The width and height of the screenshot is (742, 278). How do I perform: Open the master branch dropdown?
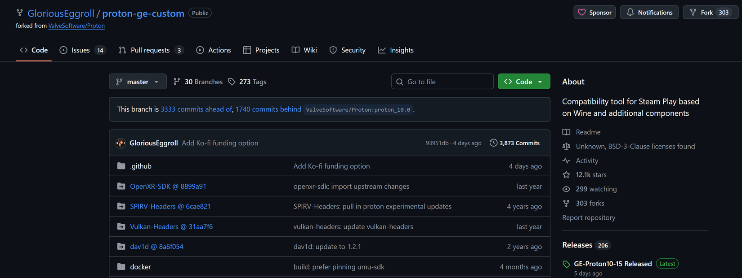coord(138,82)
